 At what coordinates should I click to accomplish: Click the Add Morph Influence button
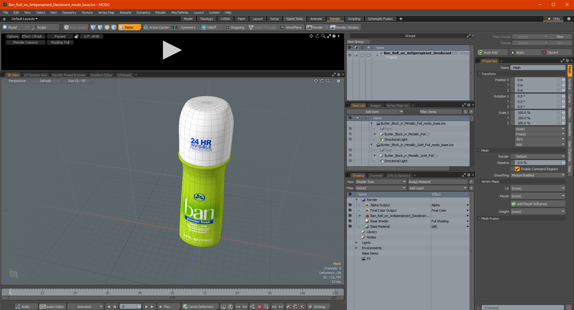click(538, 204)
